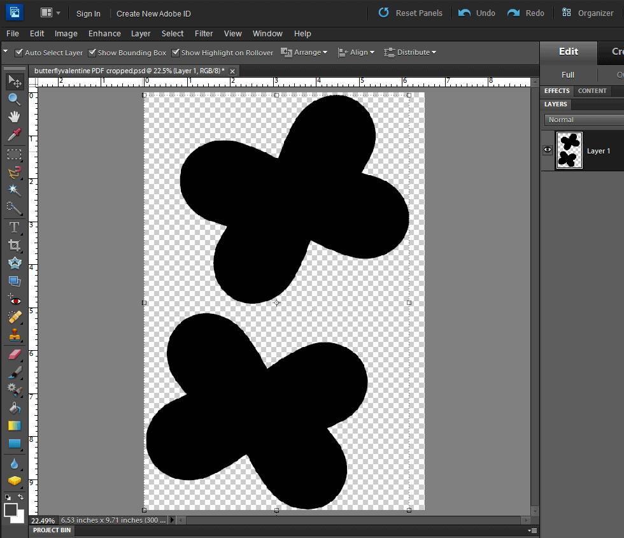Hide Layer 1 using eye icon
The width and height of the screenshot is (624, 538).
click(548, 150)
